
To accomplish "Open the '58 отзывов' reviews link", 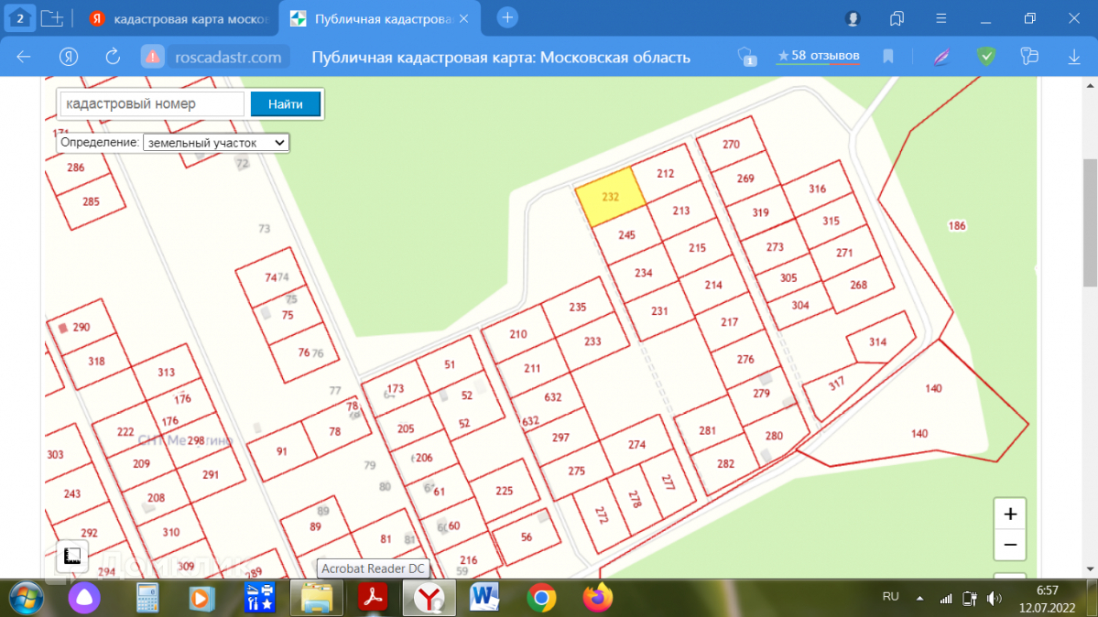I will tap(818, 56).
